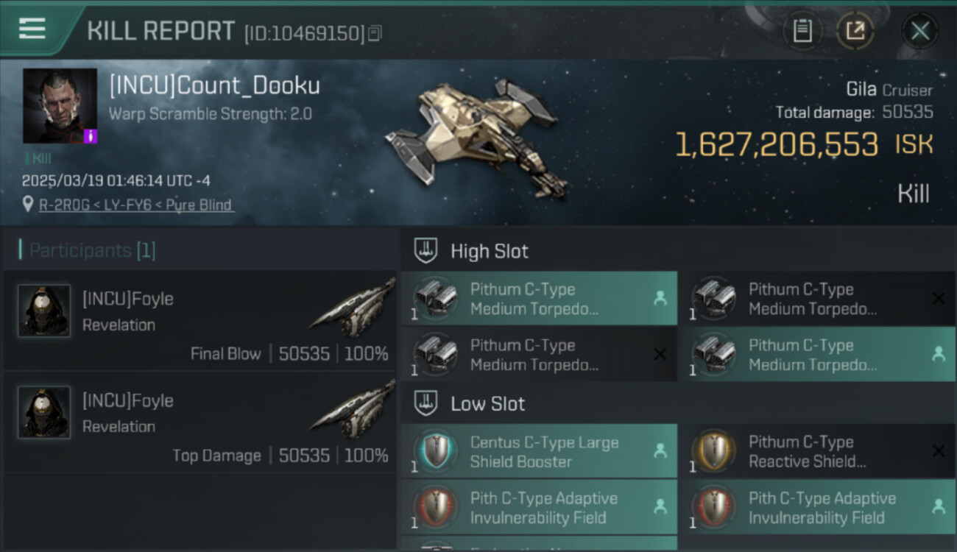
Task: Open Count_Dooku's character portrait
Action: (60, 106)
